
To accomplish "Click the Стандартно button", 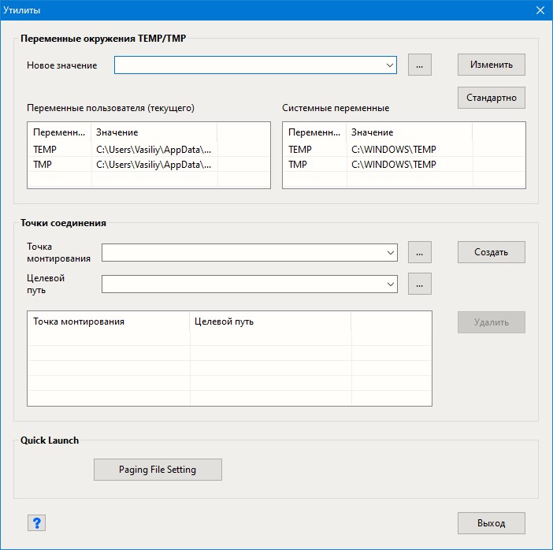I will [492, 98].
